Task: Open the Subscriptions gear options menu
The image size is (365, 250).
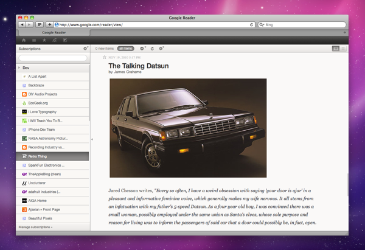Action: (x=86, y=49)
